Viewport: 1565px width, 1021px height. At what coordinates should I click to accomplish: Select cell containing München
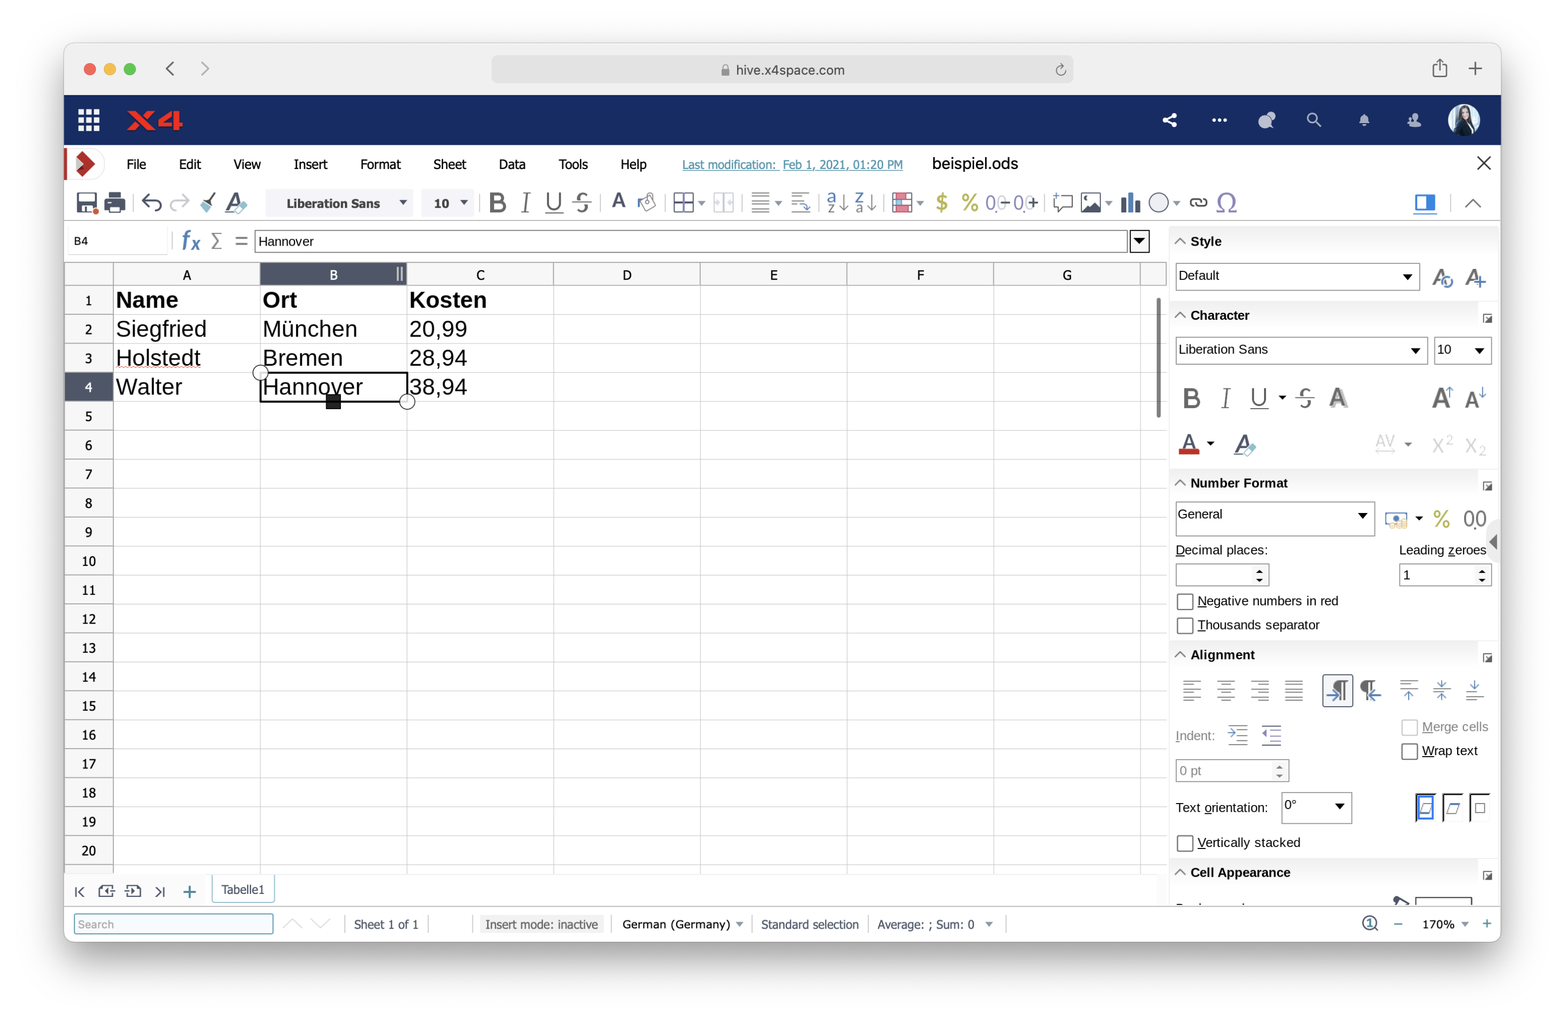click(x=333, y=329)
